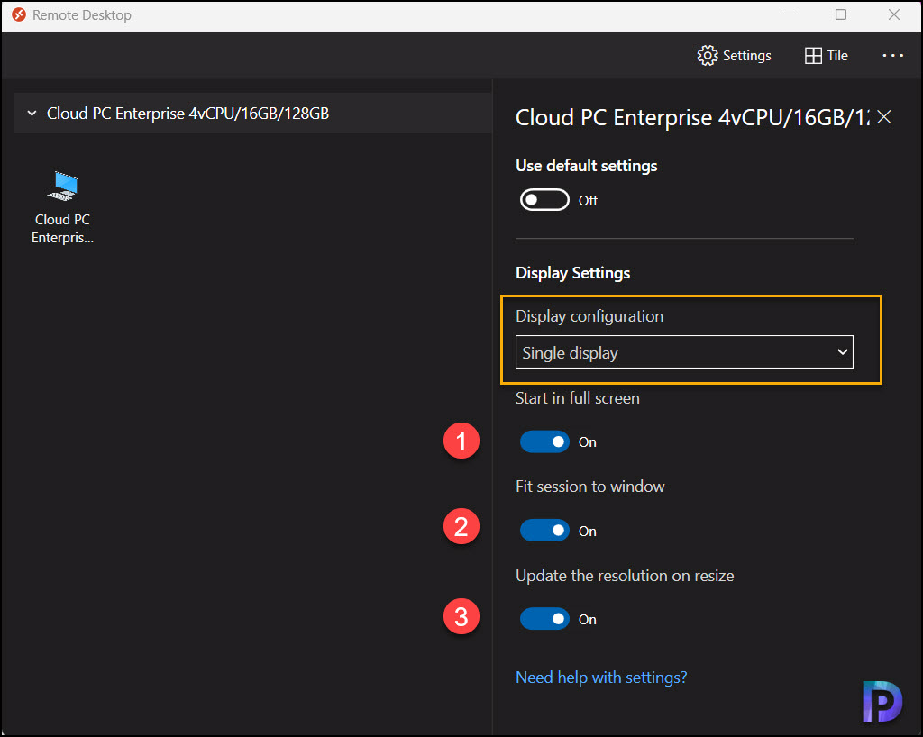Open the three-dots more options menu
Image resolution: width=923 pixels, height=737 pixels.
click(x=892, y=55)
